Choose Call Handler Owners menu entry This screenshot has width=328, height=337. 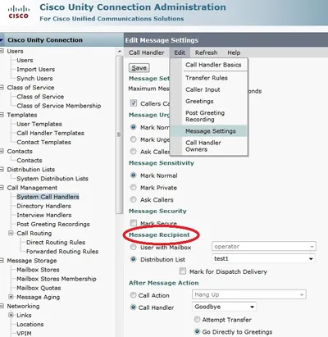click(x=203, y=146)
